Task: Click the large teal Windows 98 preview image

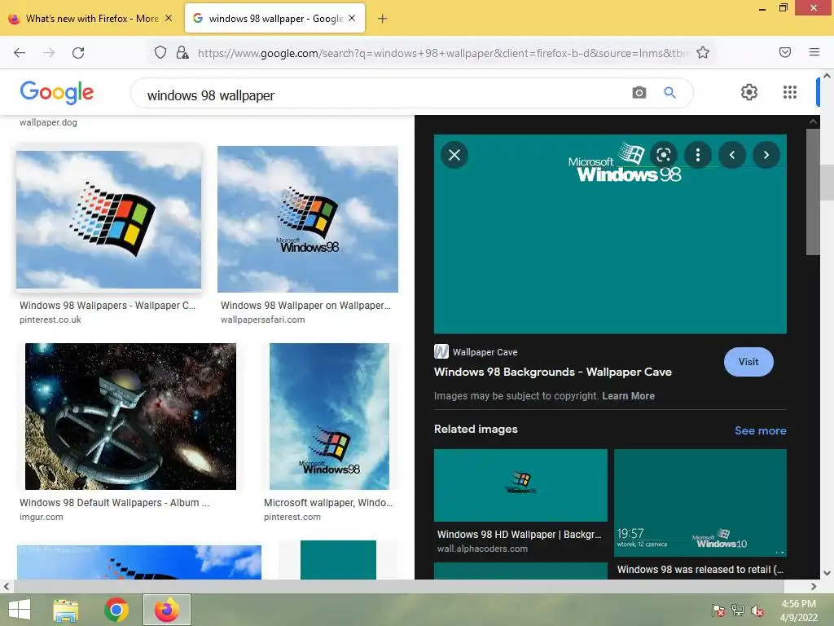Action: click(x=610, y=234)
